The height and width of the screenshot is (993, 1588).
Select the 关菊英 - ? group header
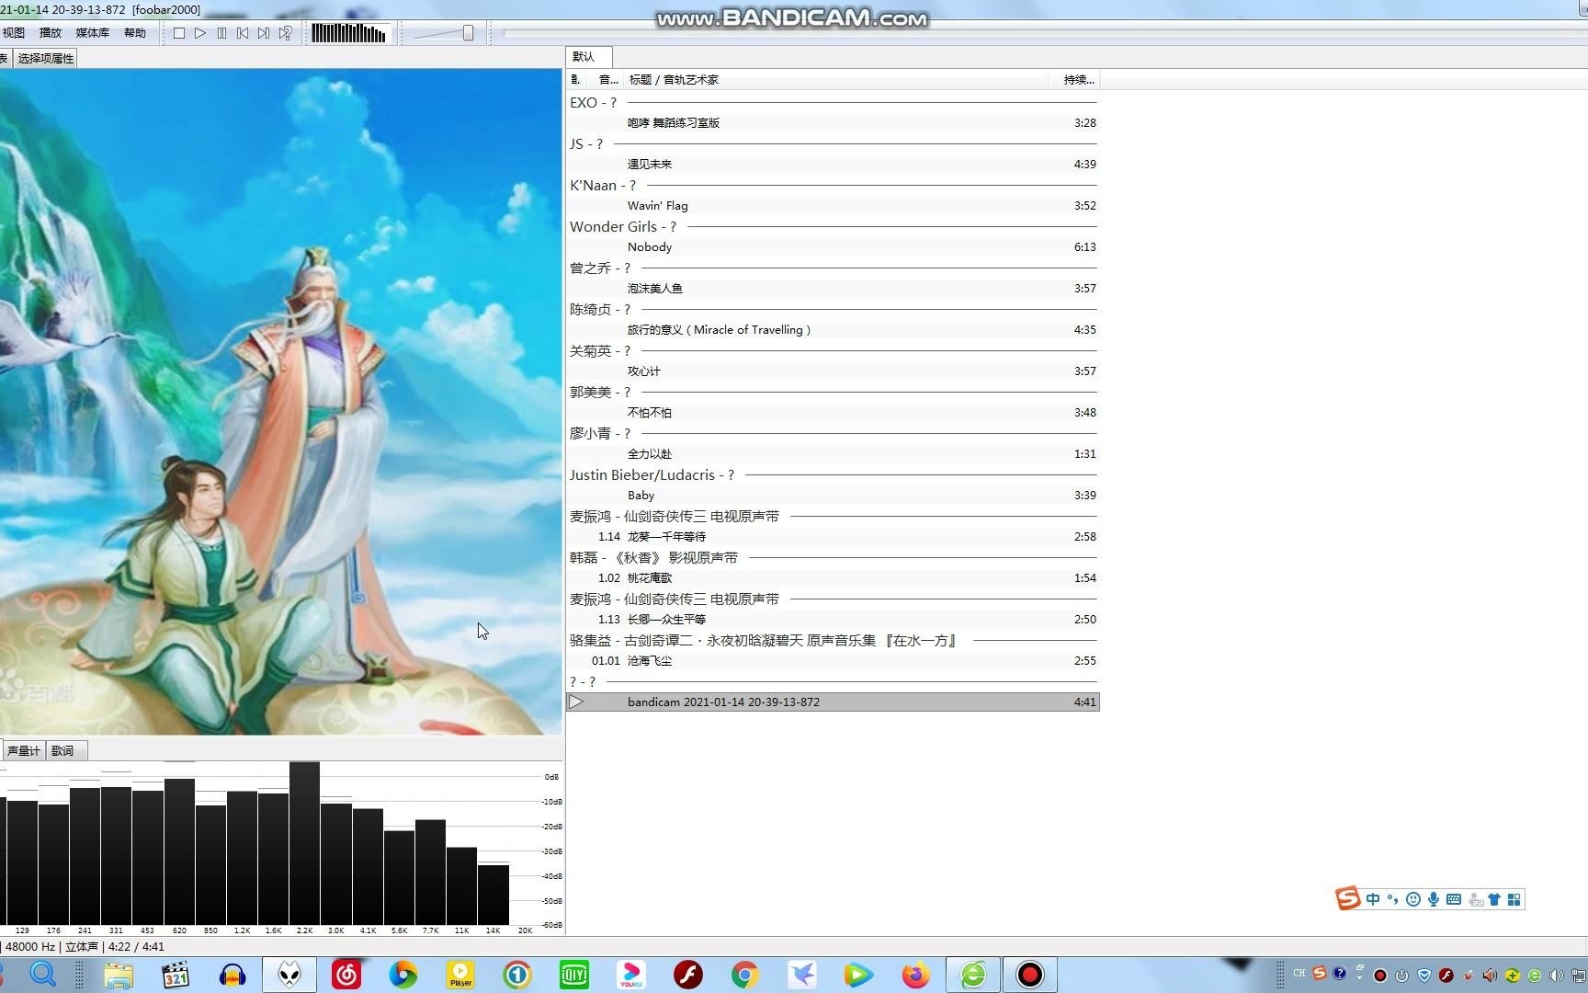[833, 351]
